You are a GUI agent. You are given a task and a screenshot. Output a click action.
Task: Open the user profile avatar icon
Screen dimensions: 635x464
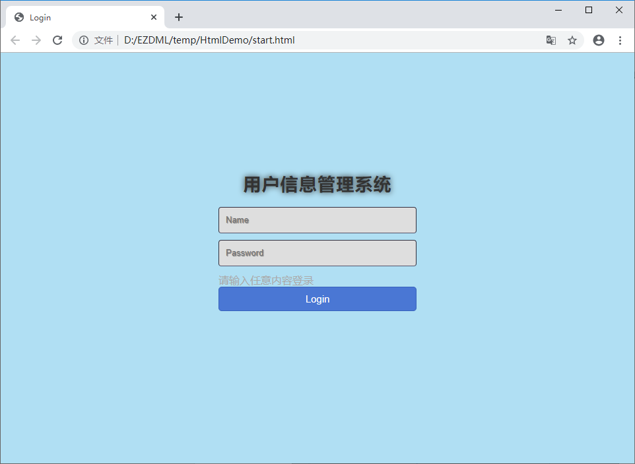click(599, 40)
